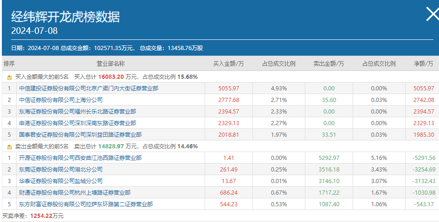Select sell amount value 3516.18
This screenshot has width=439, height=222.
[329, 170]
